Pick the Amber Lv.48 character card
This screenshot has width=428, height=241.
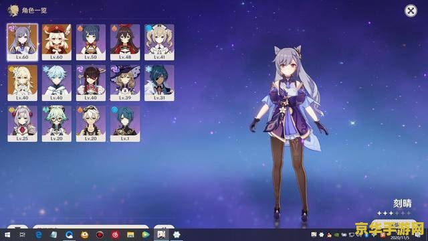125,42
